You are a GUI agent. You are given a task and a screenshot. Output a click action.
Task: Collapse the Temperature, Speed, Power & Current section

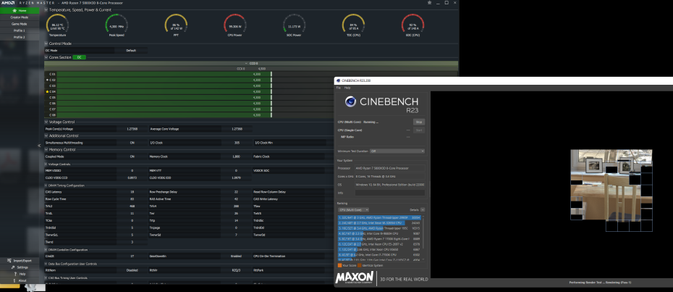pyautogui.click(x=47, y=10)
